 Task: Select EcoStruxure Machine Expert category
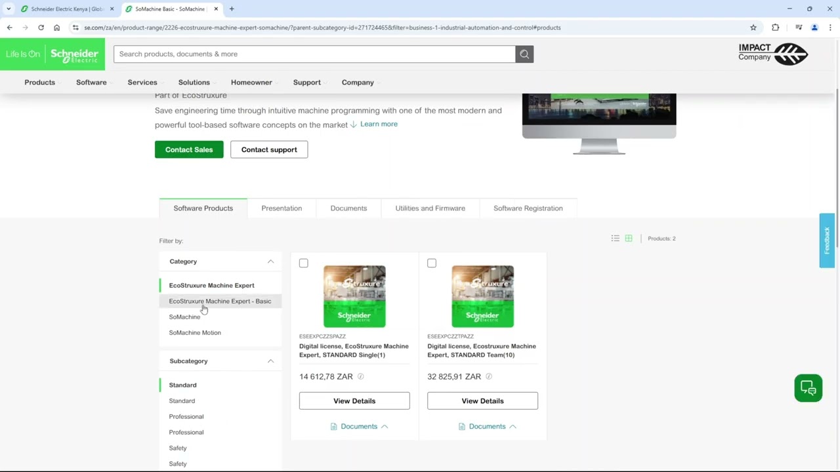coord(211,285)
